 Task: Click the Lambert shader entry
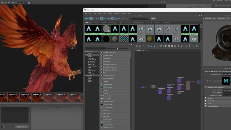[x=105, y=82]
